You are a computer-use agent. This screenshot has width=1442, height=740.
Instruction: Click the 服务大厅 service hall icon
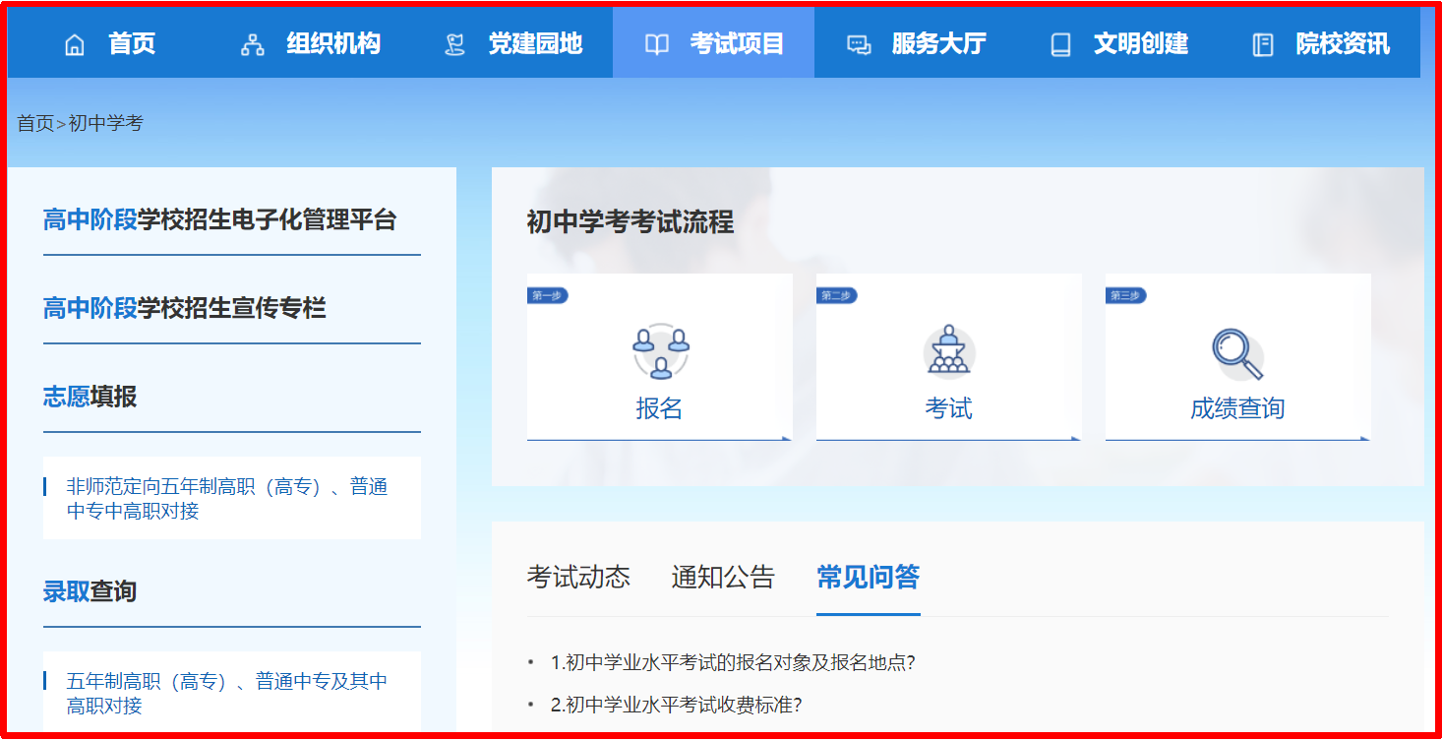(x=857, y=43)
